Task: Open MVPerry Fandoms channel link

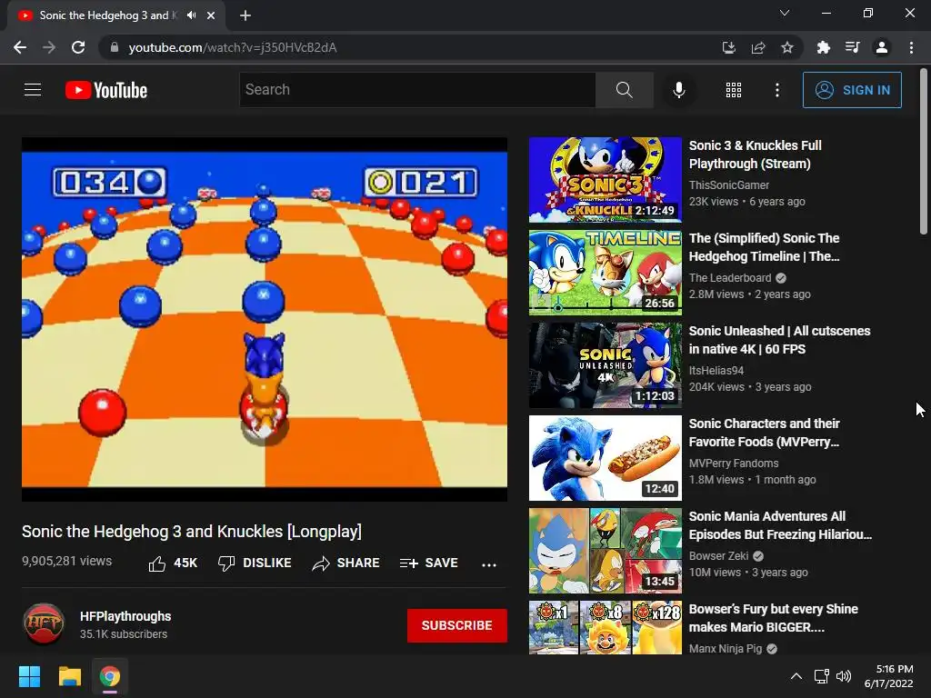Action: [x=734, y=463]
